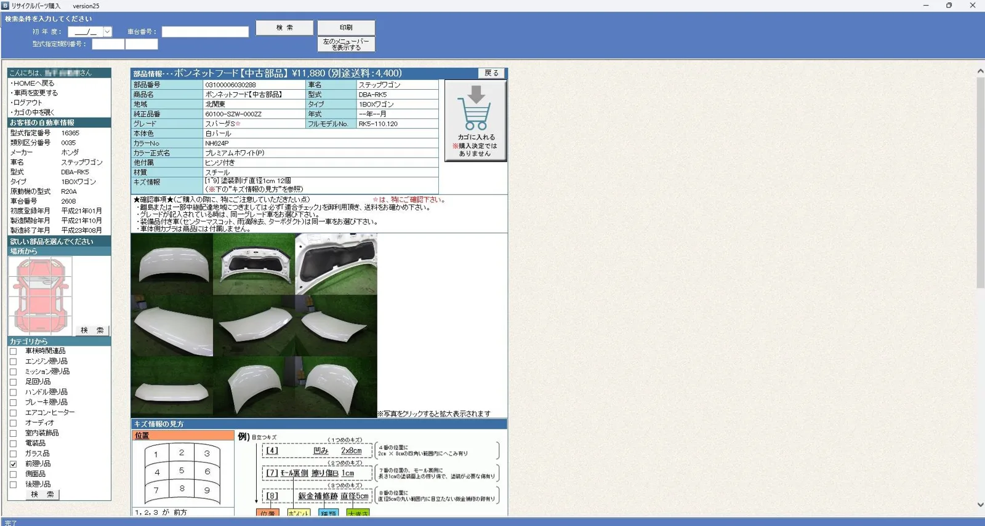Uncheck the 前廻り品 checkbox
The height and width of the screenshot is (526, 985).
(13, 464)
